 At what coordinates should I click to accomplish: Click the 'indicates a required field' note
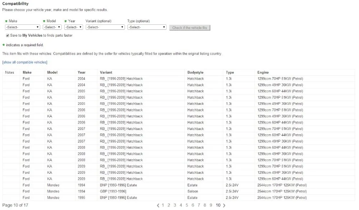[25, 45]
